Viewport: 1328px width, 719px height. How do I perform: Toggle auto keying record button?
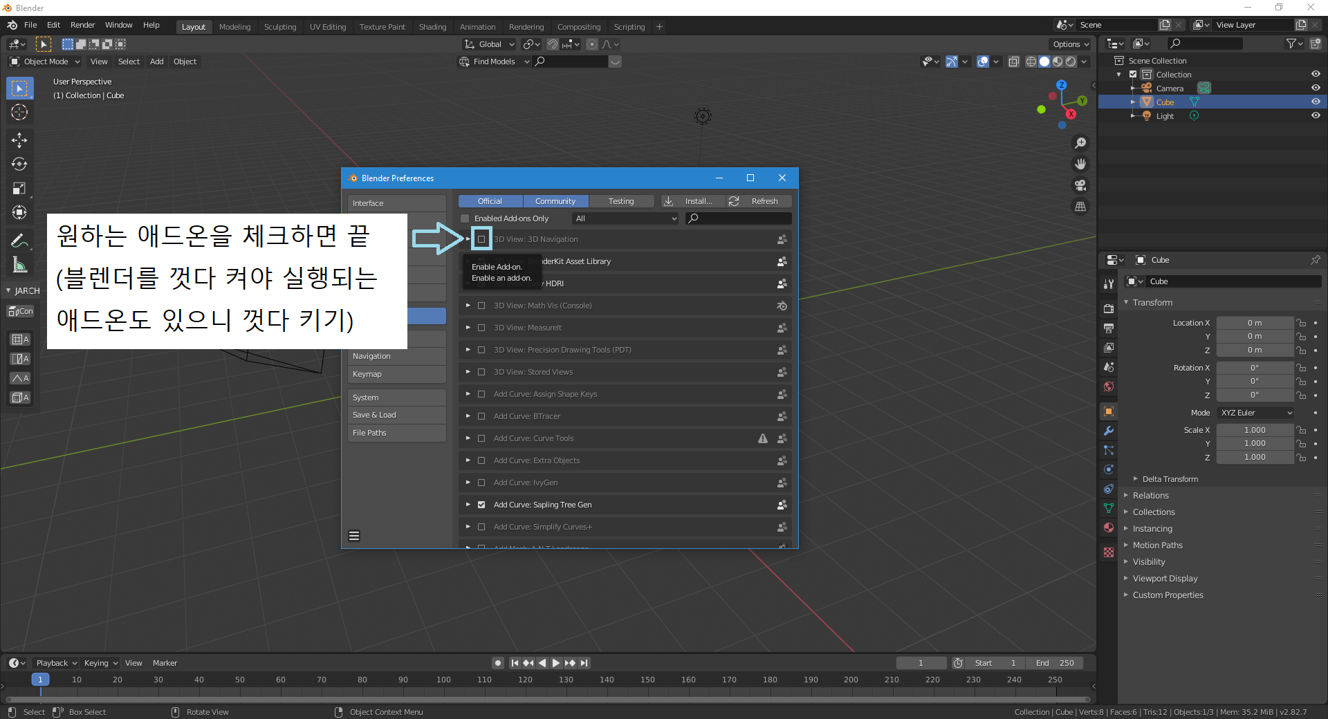point(497,663)
